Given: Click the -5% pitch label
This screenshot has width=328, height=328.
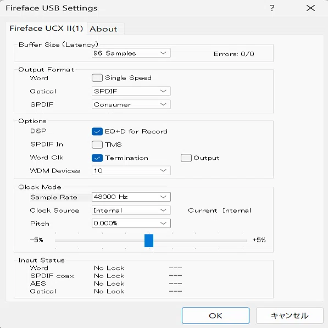Looking at the screenshot, I should click(x=37, y=240).
